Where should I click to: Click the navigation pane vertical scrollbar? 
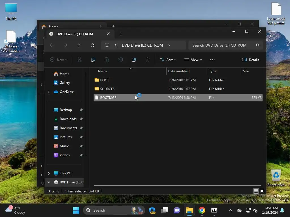[x=86, y=114]
